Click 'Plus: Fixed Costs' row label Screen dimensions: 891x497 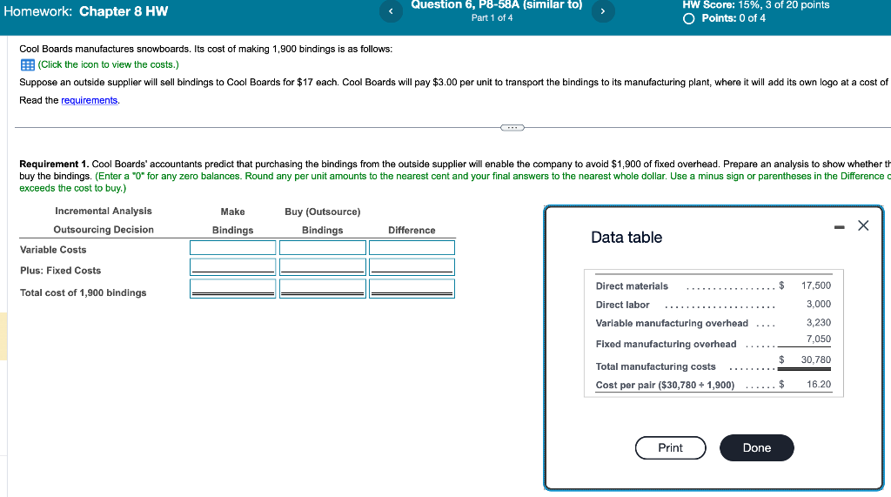click(60, 271)
